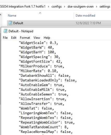Select the Default file icon in Explorer

point(10,23)
